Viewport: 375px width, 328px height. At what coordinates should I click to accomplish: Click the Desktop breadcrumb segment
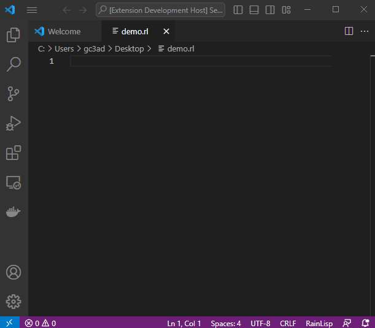pos(129,49)
